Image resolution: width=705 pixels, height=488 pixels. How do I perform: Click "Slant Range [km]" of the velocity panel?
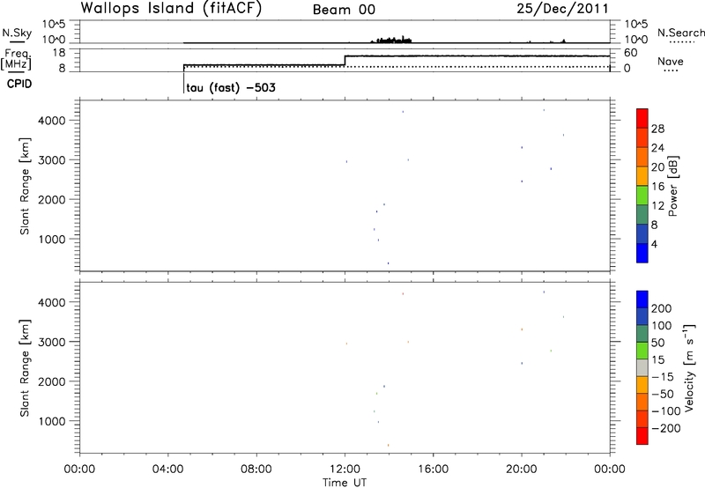coord(25,368)
